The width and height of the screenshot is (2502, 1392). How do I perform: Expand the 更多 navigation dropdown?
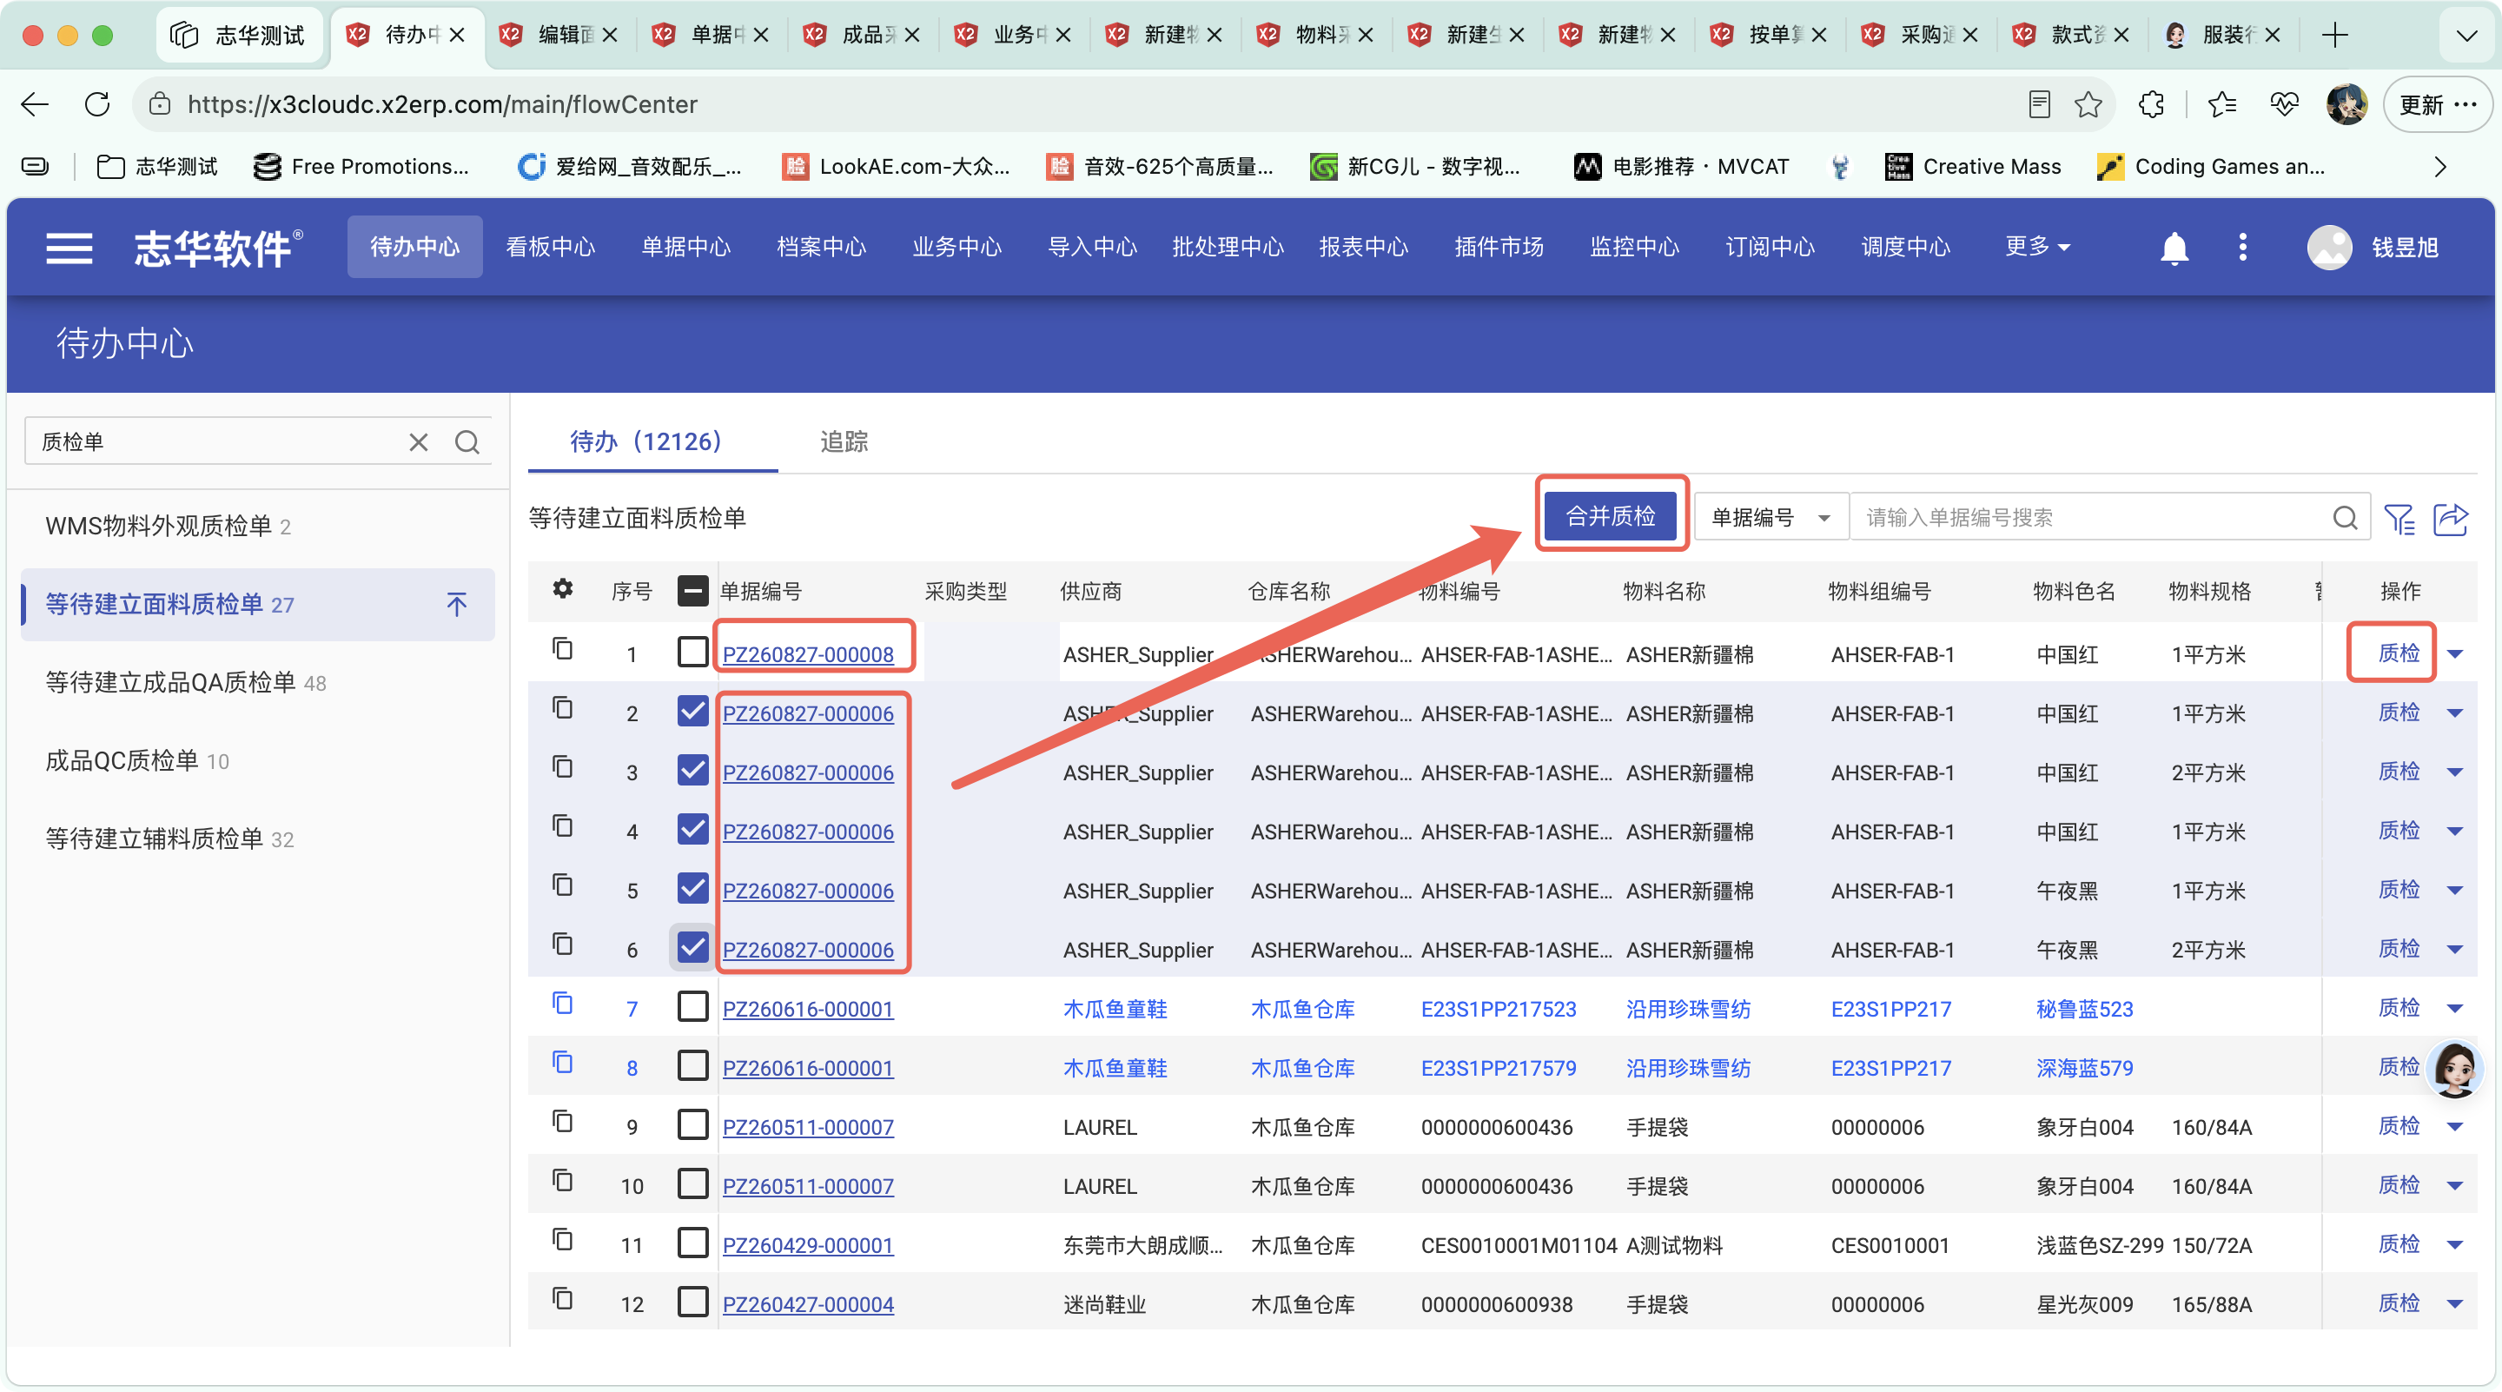click(x=2036, y=247)
